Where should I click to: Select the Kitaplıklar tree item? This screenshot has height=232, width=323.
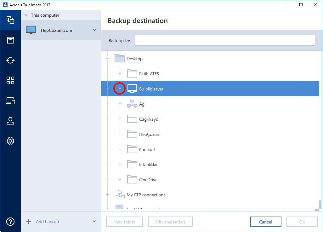[x=148, y=165]
